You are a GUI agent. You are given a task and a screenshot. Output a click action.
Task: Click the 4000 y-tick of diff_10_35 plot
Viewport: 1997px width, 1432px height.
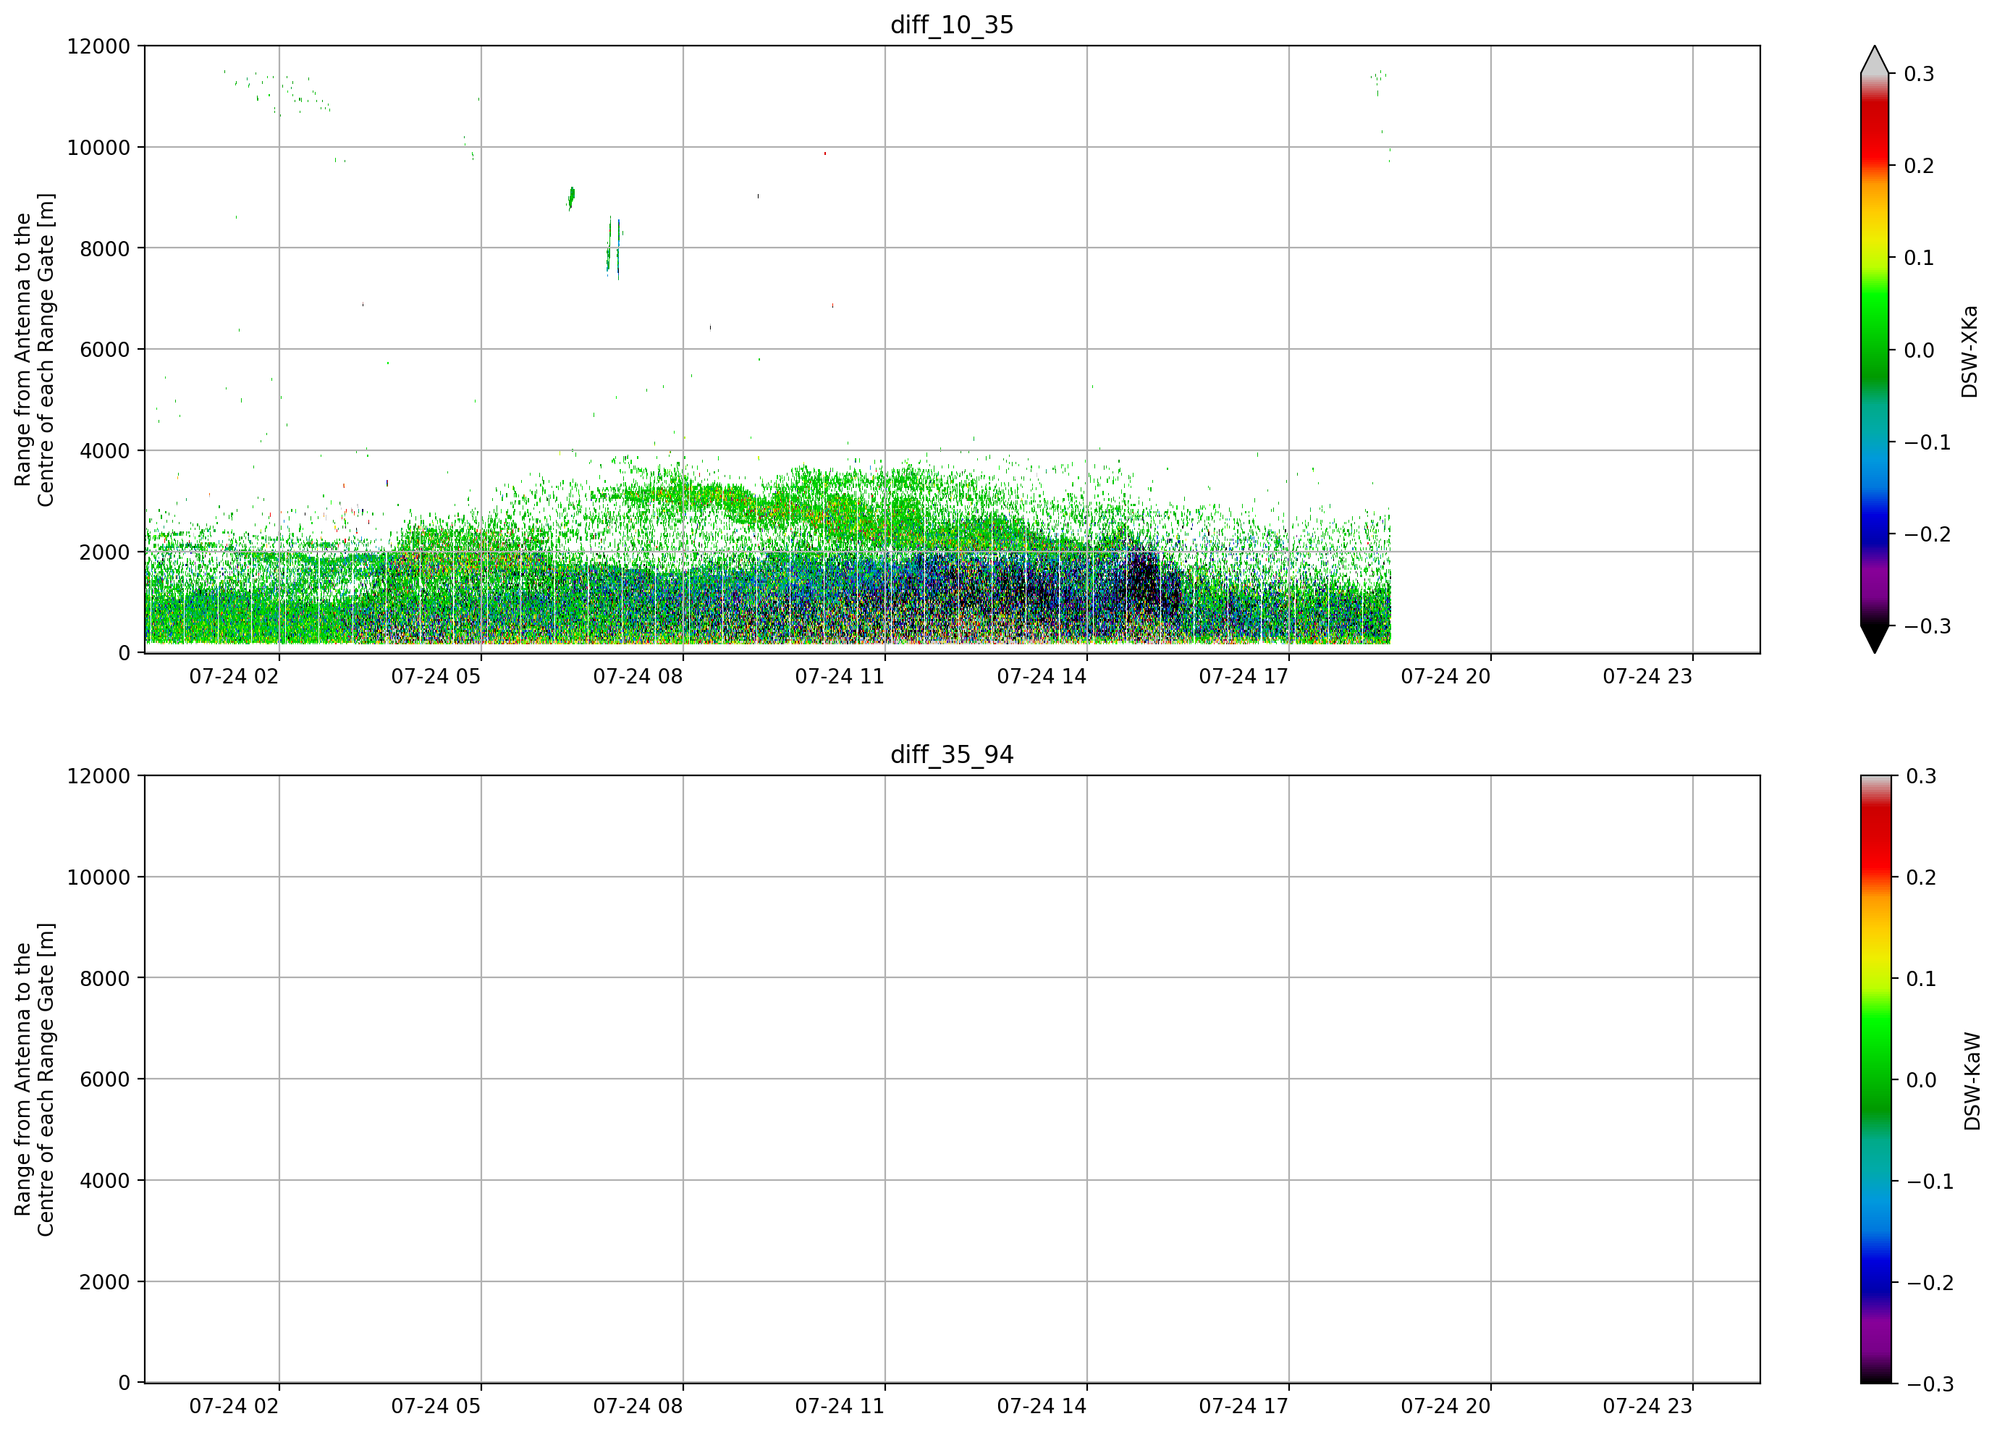pyautogui.click(x=105, y=451)
